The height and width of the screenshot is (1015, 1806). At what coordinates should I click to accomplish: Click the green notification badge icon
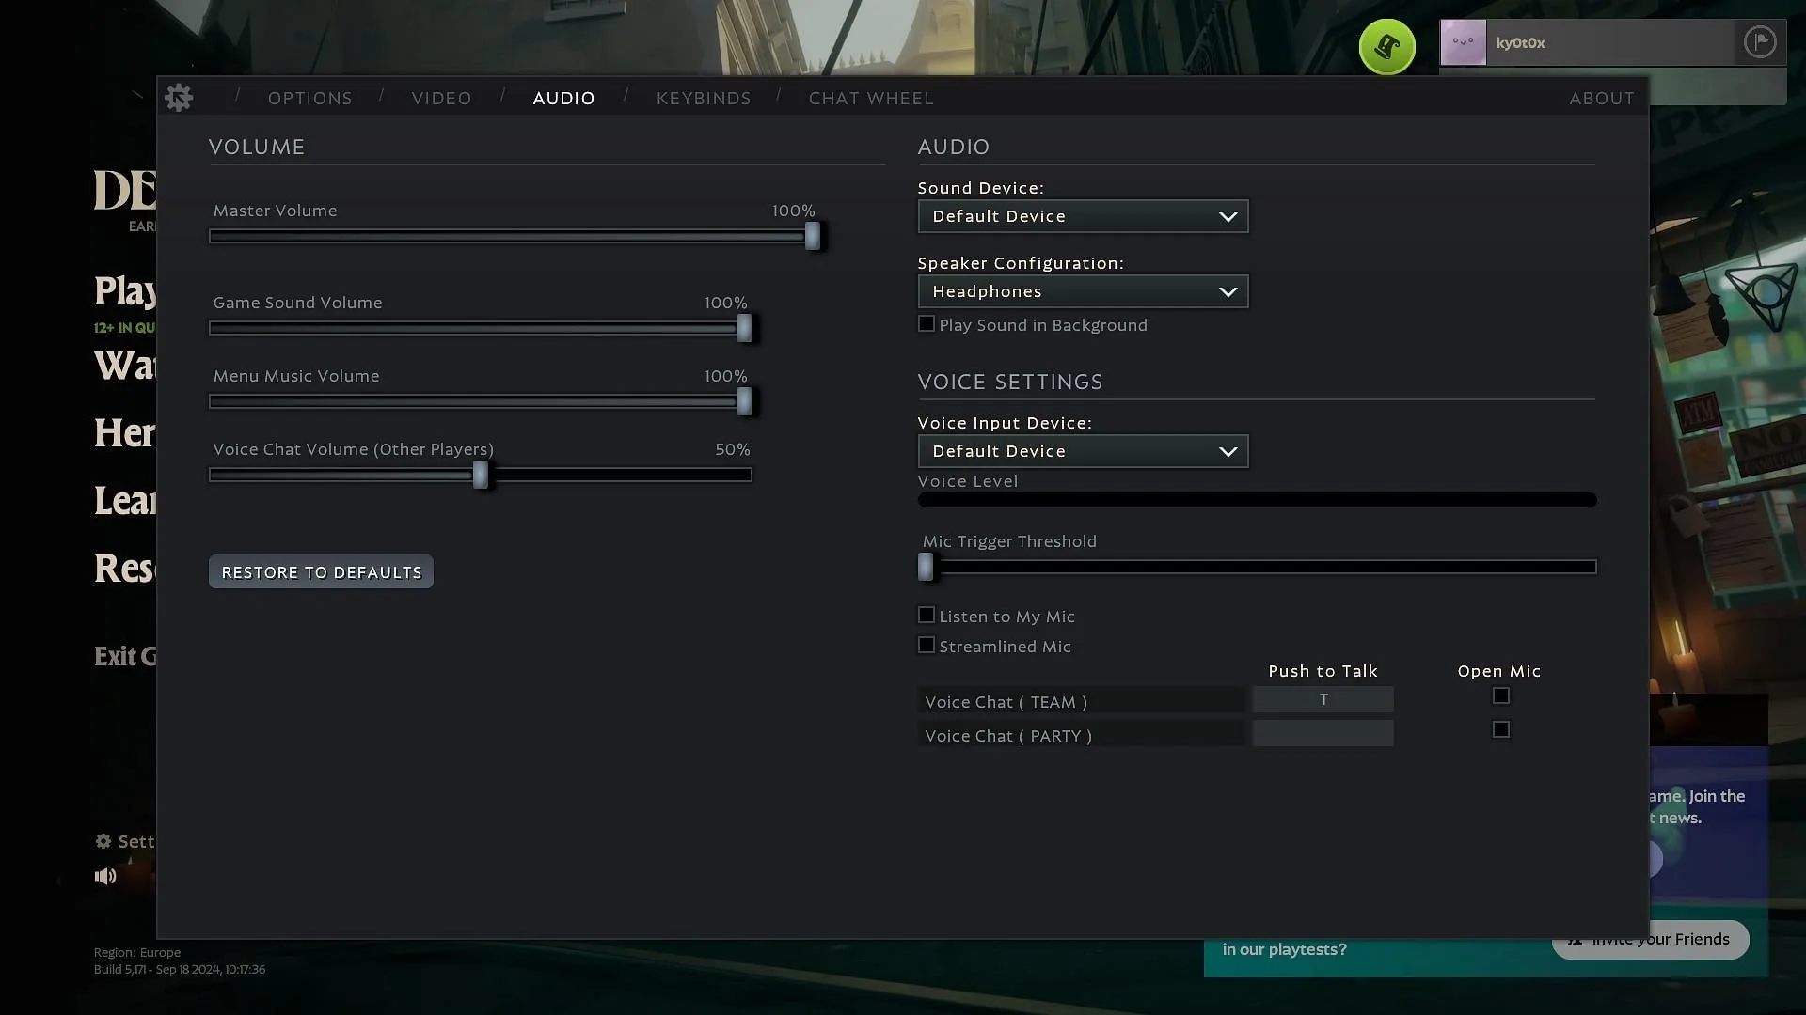[1386, 44]
